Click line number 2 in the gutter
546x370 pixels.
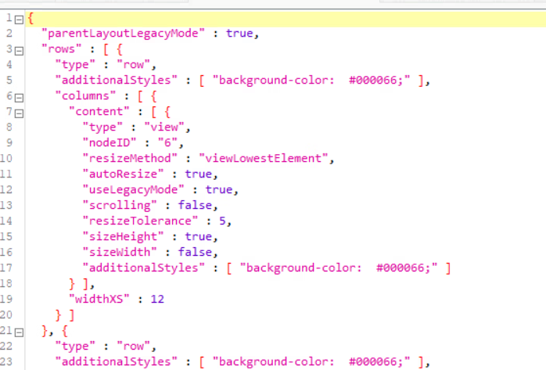click(x=9, y=34)
